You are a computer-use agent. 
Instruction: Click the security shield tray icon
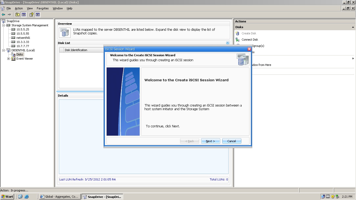pos(333,197)
